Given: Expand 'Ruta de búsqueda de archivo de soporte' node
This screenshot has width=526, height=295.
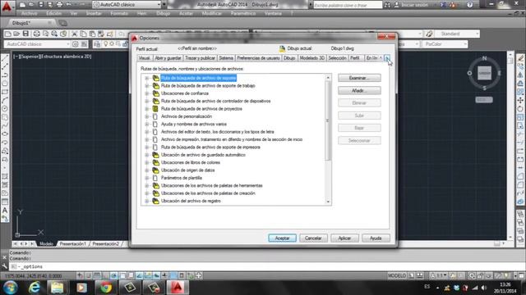Looking at the screenshot, I should (x=146, y=79).
